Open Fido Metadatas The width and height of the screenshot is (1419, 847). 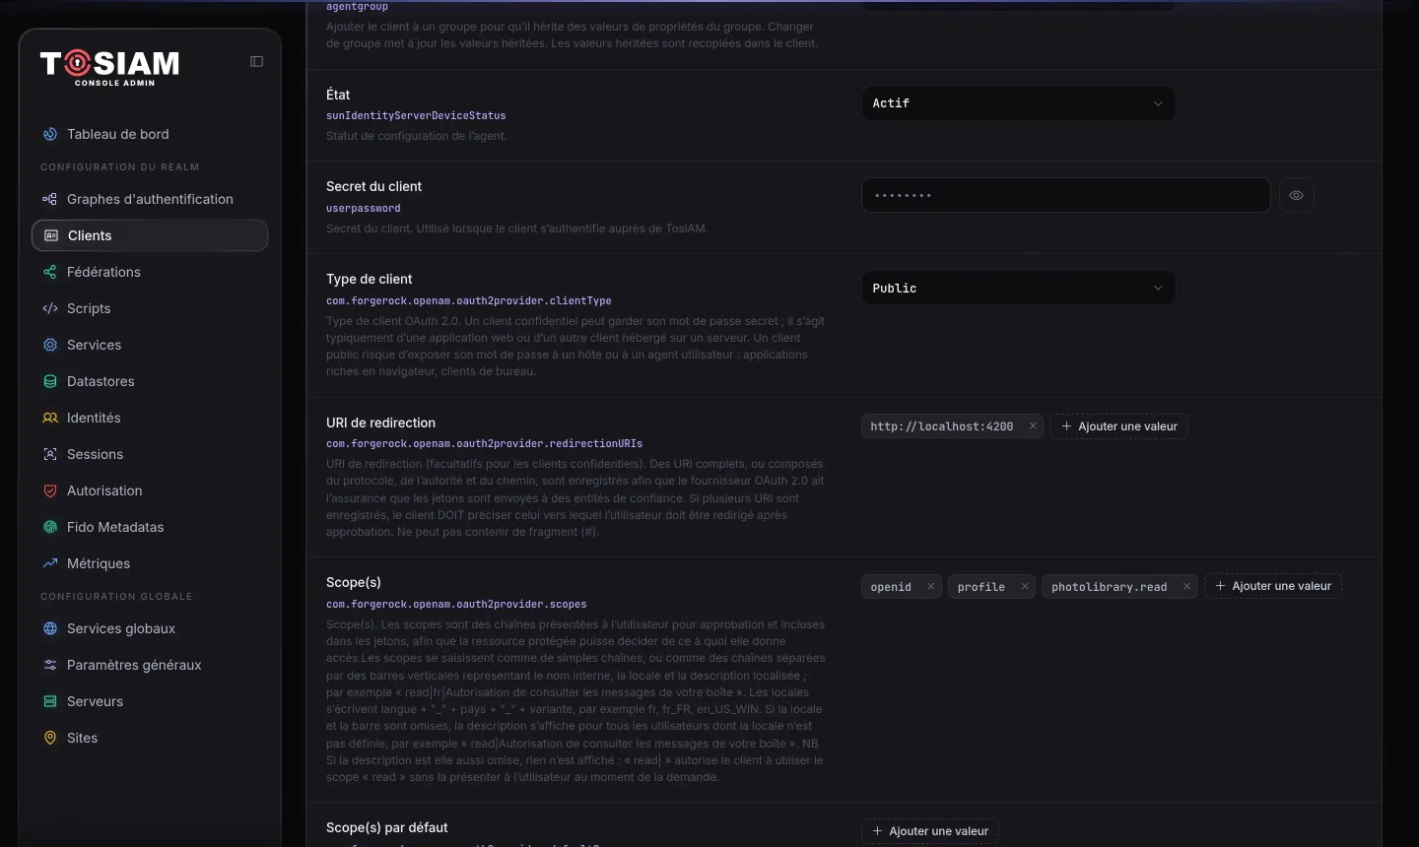pos(150,527)
